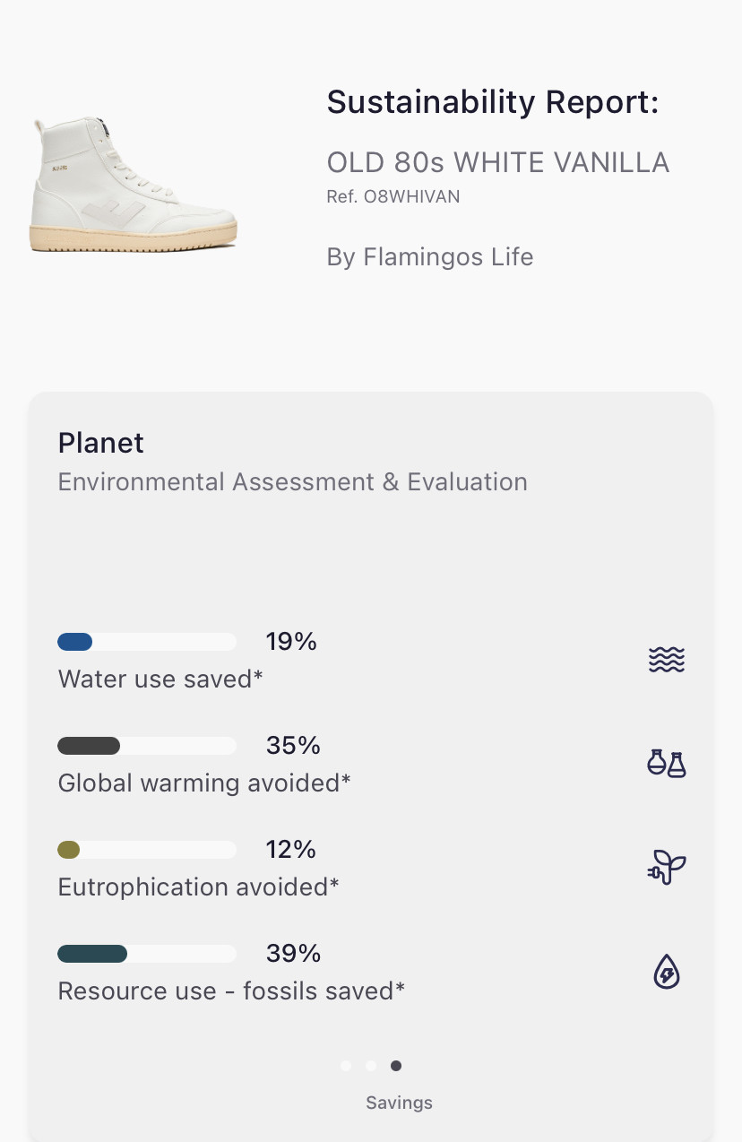Click the Resource use - fossils saved* label
The image size is (742, 1142).
click(x=231, y=991)
